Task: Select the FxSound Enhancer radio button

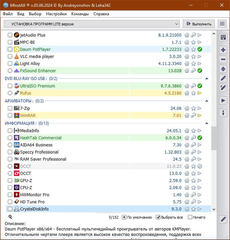Action: [10, 71]
